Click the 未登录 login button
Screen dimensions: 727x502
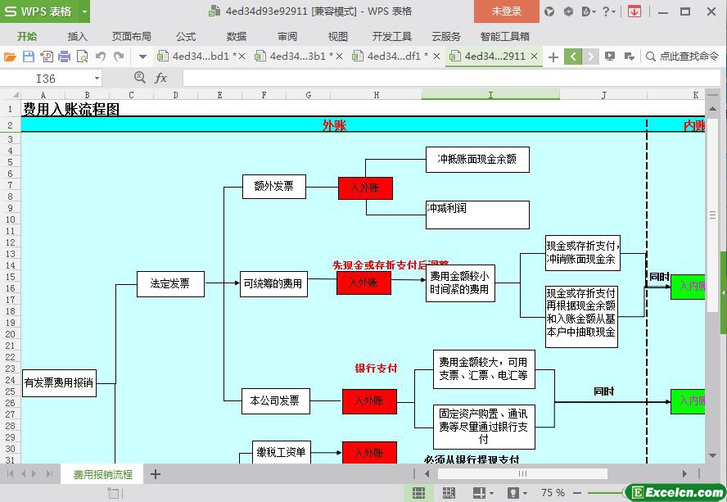click(506, 11)
